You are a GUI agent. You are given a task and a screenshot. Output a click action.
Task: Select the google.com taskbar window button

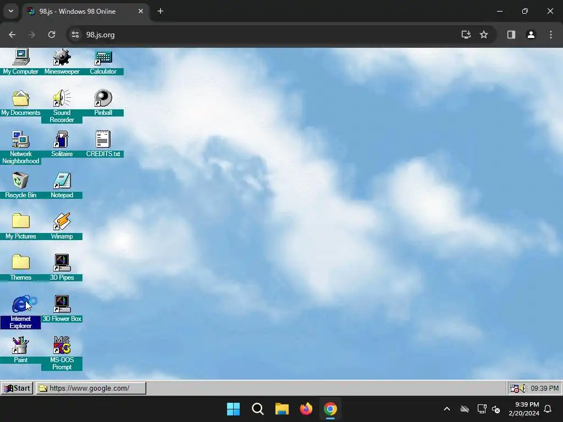pos(91,388)
